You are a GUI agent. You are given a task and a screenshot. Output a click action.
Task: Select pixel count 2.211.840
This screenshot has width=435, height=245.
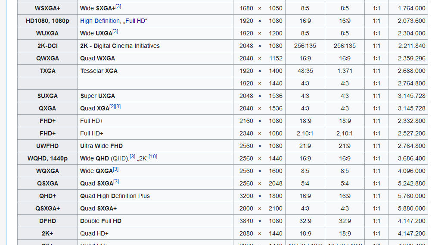click(x=411, y=46)
